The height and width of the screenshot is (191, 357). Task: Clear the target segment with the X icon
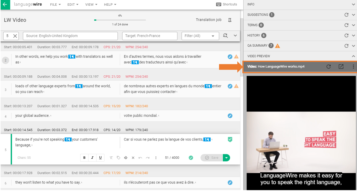click(x=133, y=158)
